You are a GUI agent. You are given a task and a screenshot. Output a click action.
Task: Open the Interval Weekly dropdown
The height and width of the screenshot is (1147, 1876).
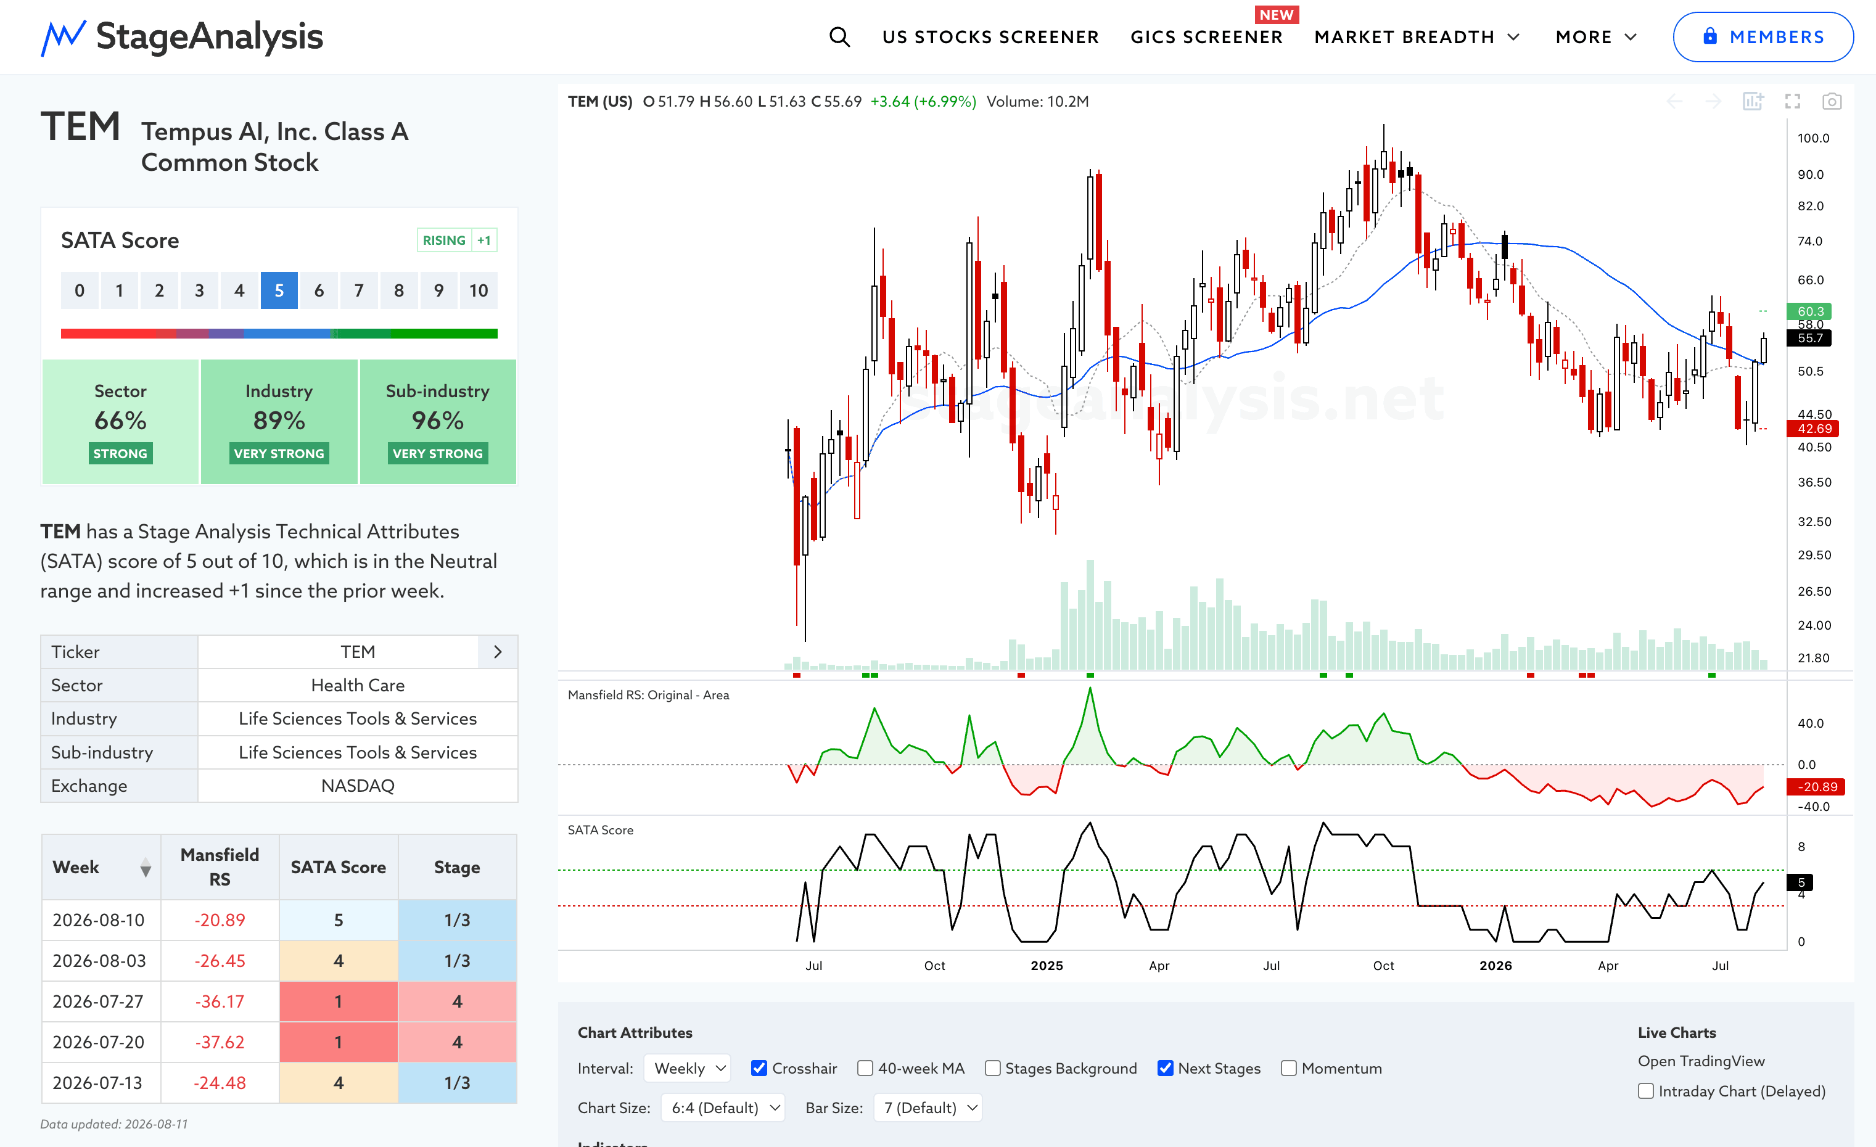688,1068
